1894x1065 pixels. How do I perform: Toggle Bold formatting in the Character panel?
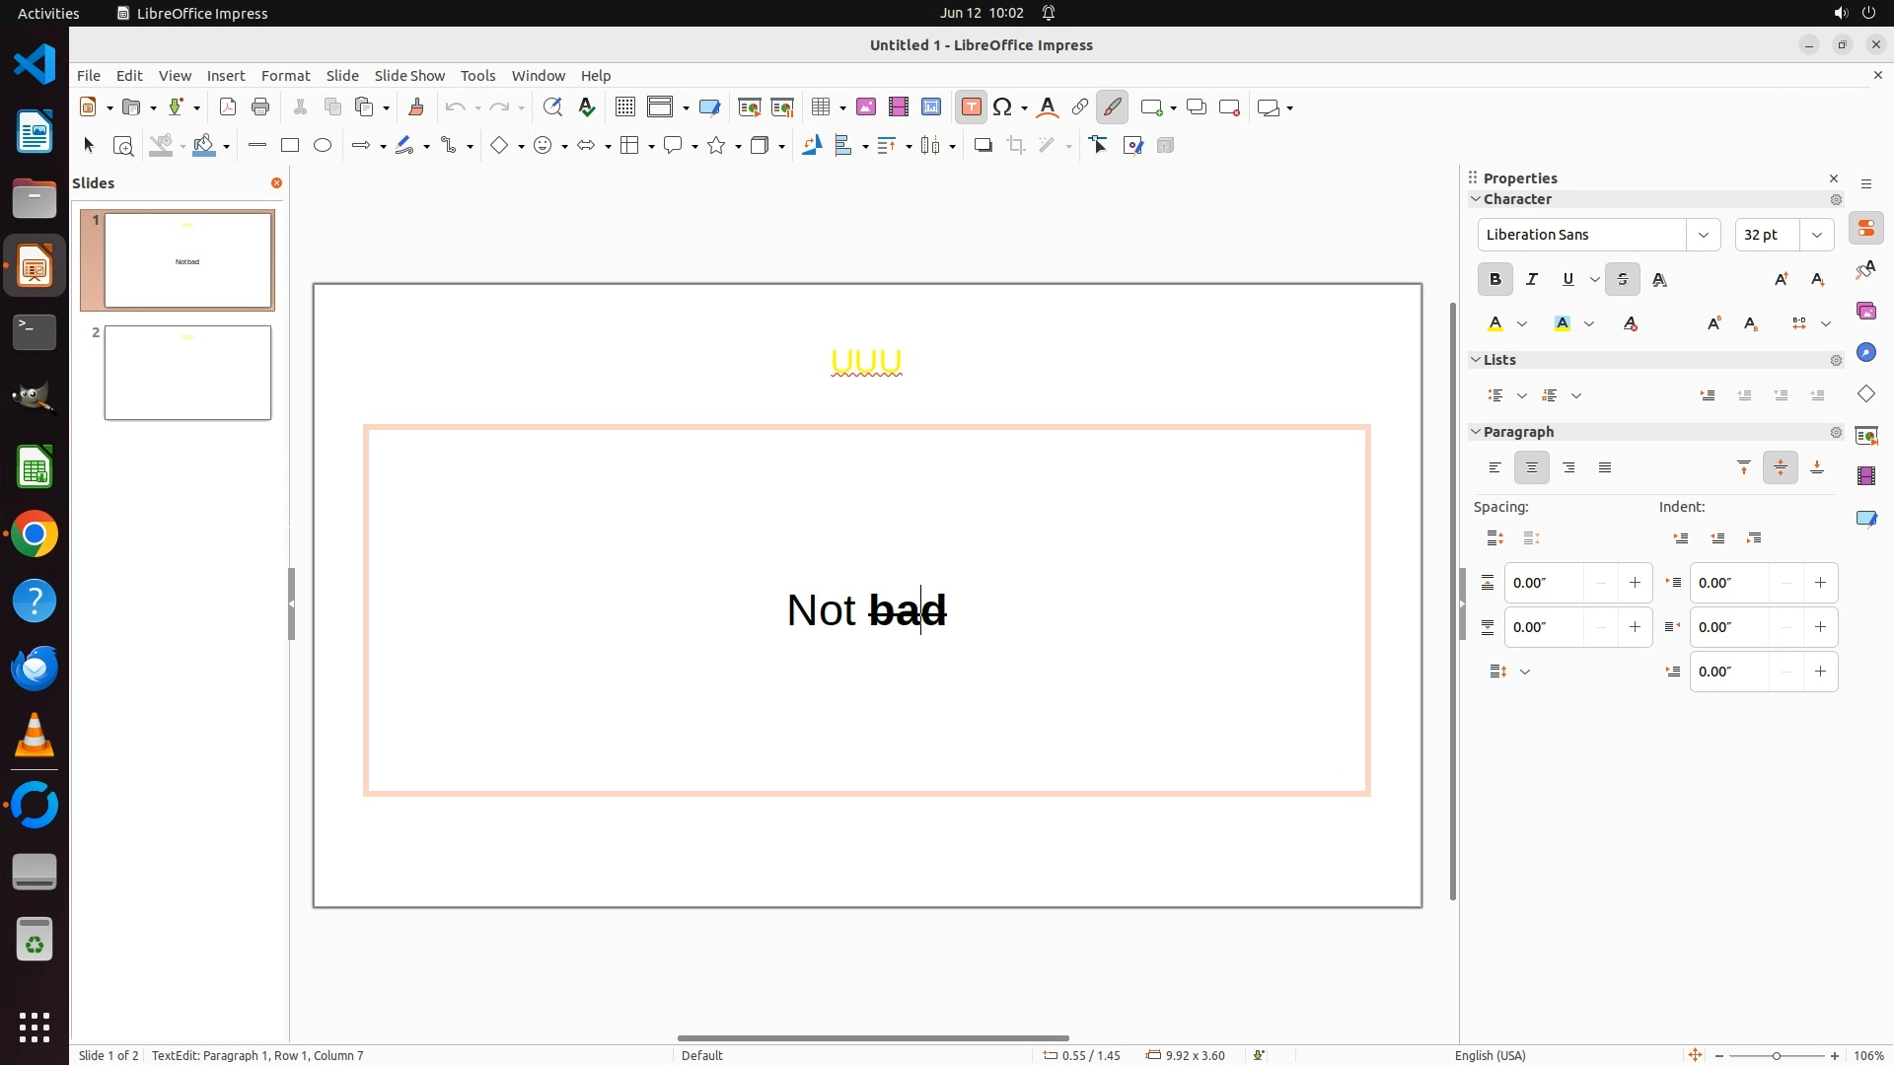[1494, 280]
